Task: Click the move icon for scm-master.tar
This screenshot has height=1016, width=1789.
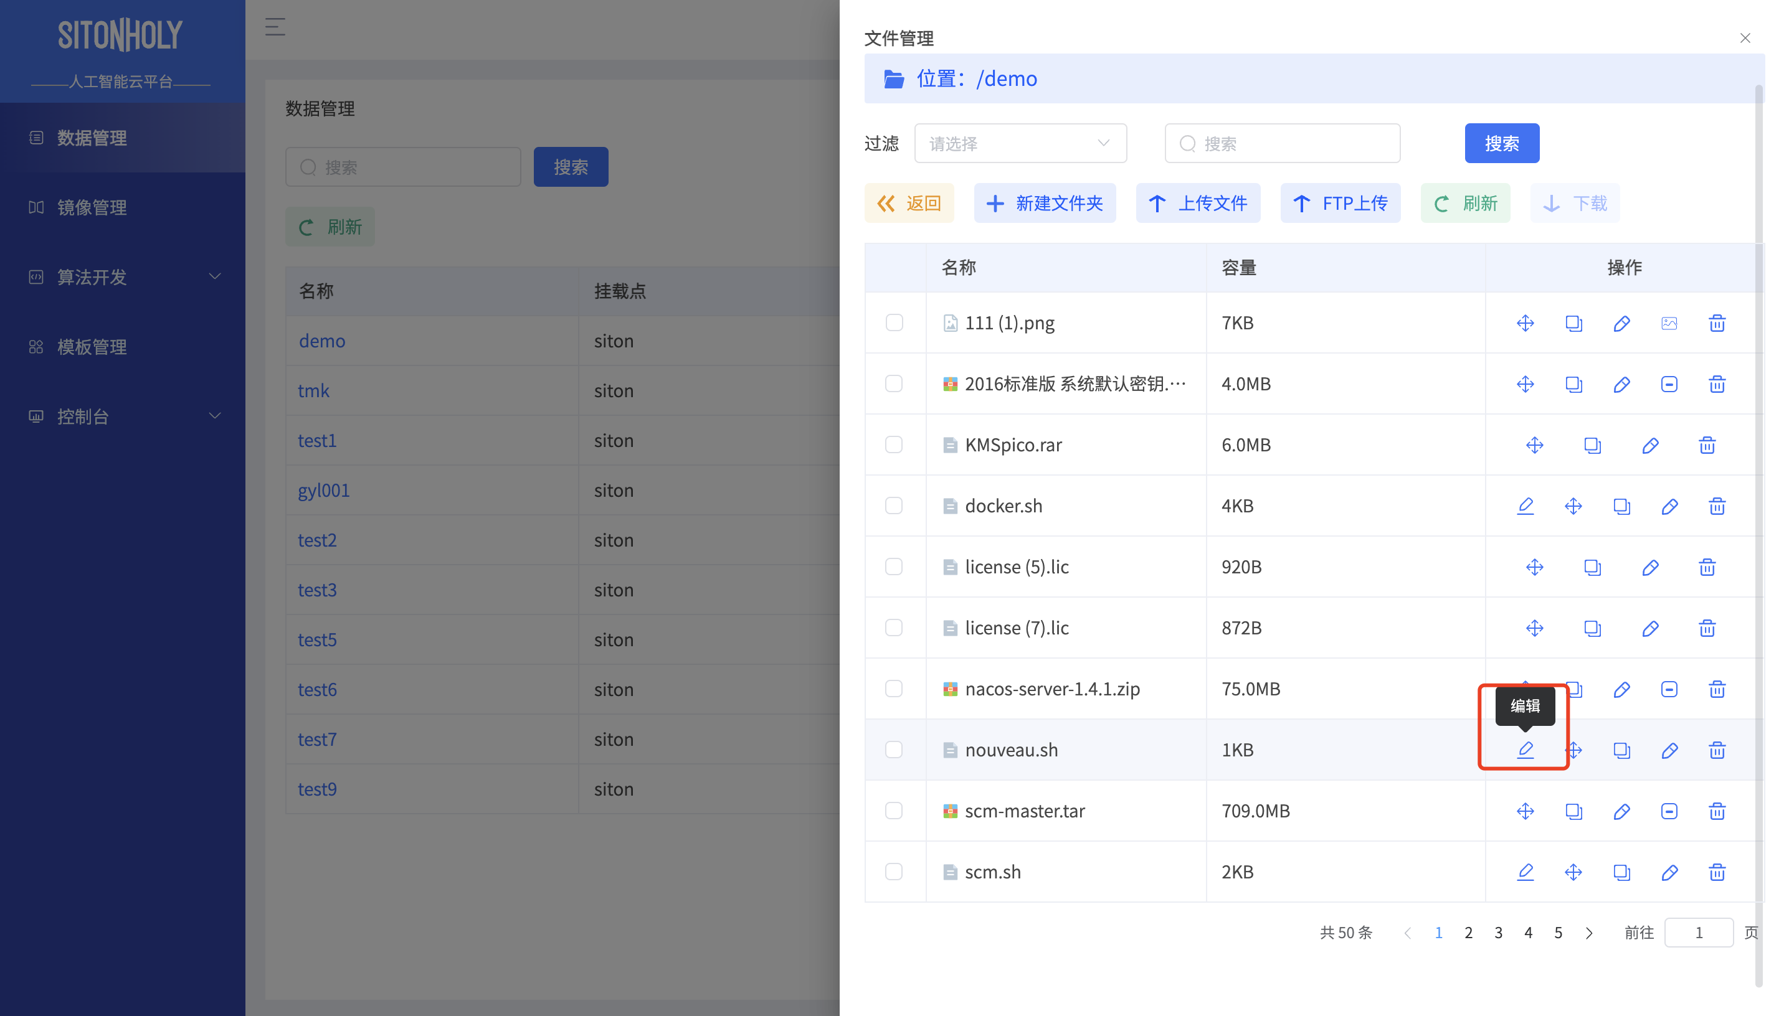Action: [x=1525, y=811]
